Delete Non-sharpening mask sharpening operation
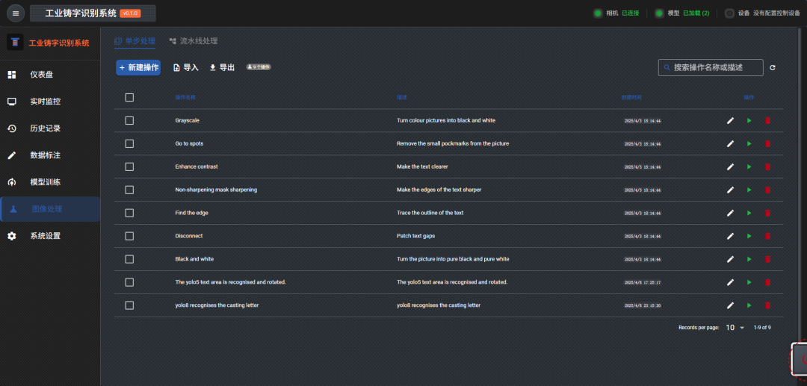 pos(767,190)
